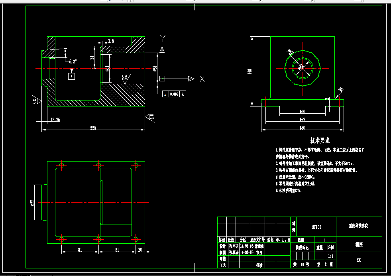Select technical requirement line 4 about 28~32HRC
Screen dimensions: 391x276
point(295,177)
